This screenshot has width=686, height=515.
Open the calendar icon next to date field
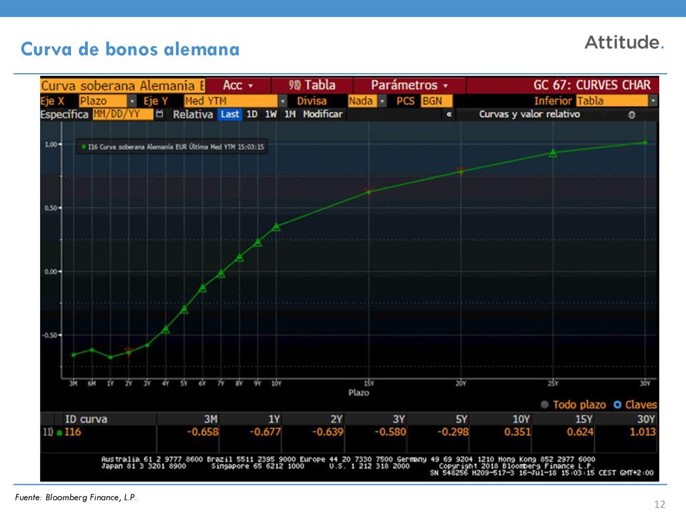[x=159, y=114]
